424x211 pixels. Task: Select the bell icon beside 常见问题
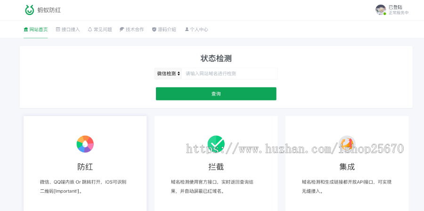coord(90,30)
